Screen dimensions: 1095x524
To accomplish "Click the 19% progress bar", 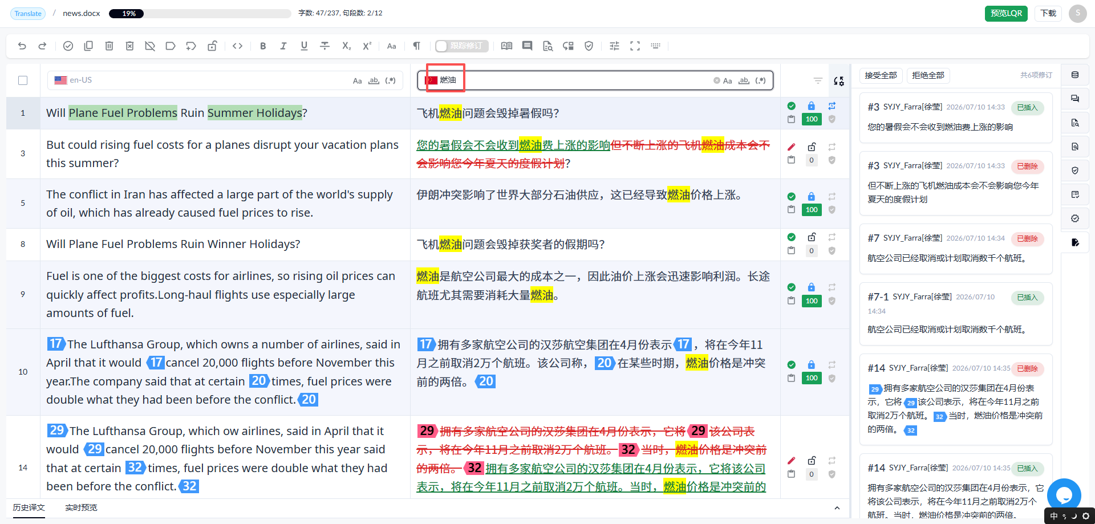I will [x=200, y=13].
